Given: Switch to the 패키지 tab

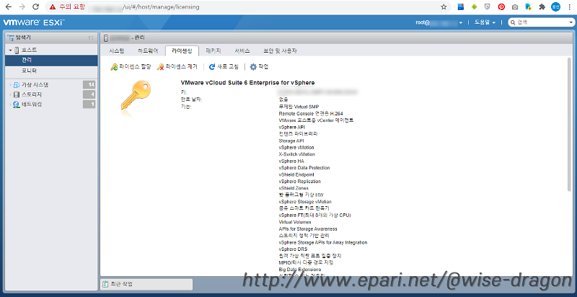Looking at the screenshot, I should (x=213, y=50).
